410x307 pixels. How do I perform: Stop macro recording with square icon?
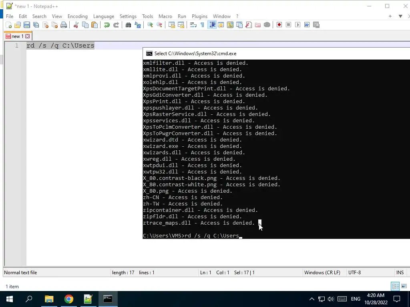tap(288, 25)
